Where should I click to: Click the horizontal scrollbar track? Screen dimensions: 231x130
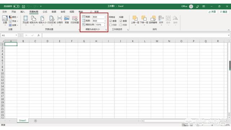[184, 121]
